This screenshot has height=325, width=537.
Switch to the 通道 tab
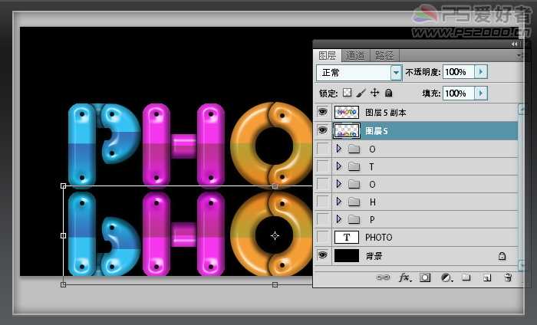[x=355, y=55]
